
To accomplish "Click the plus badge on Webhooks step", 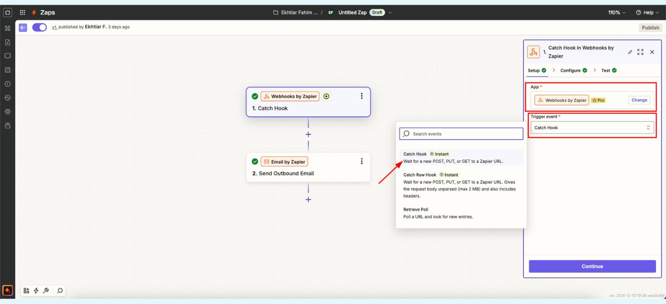I will 326,96.
